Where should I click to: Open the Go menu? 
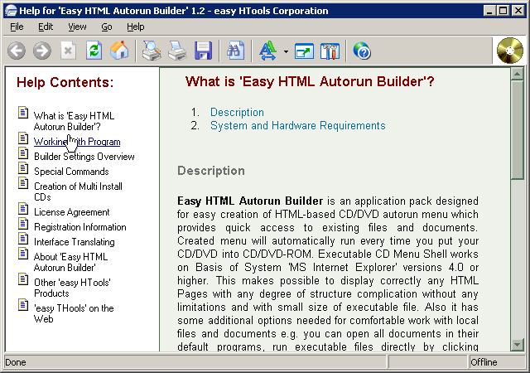coord(107,27)
